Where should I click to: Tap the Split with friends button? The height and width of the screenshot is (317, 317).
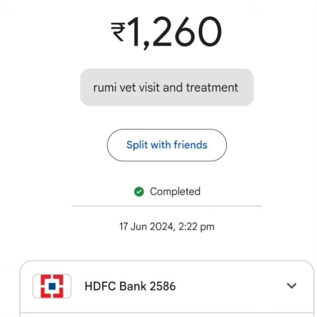pos(167,145)
